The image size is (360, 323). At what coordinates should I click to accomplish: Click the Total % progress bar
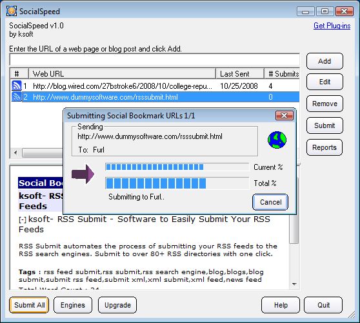pos(177,183)
